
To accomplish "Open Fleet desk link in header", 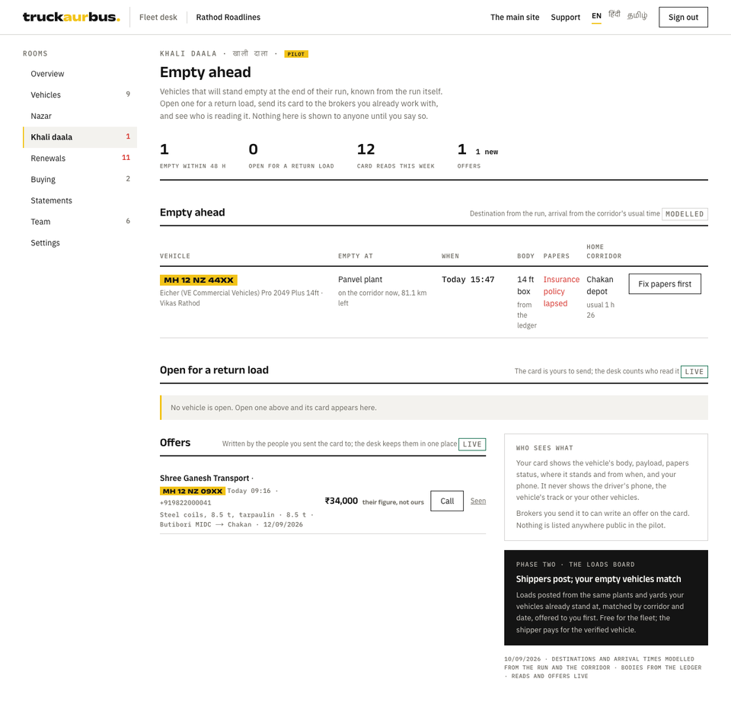I will coord(158,18).
